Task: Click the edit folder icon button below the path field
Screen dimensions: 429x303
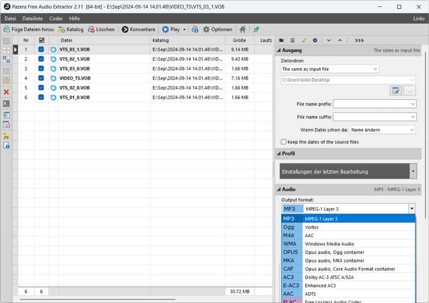Action: (396, 91)
